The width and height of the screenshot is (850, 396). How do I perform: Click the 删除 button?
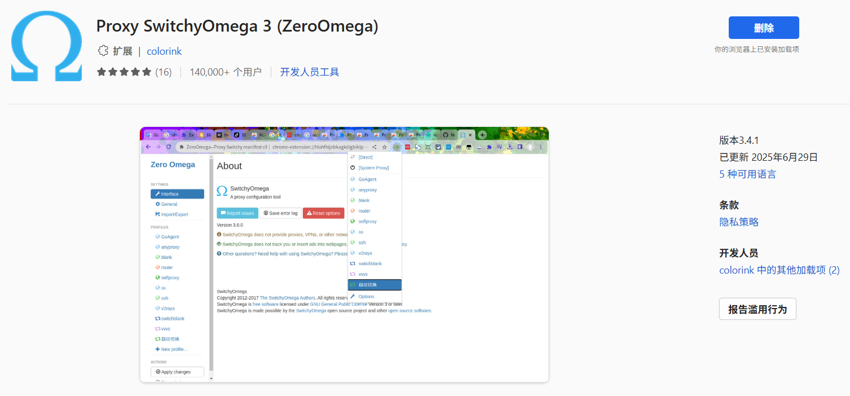coord(763,28)
